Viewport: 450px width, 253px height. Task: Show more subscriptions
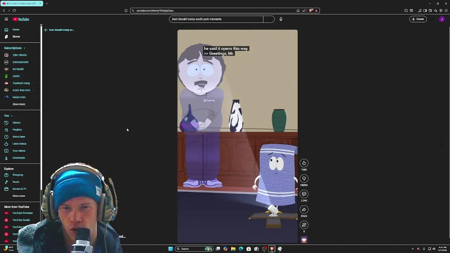19,104
